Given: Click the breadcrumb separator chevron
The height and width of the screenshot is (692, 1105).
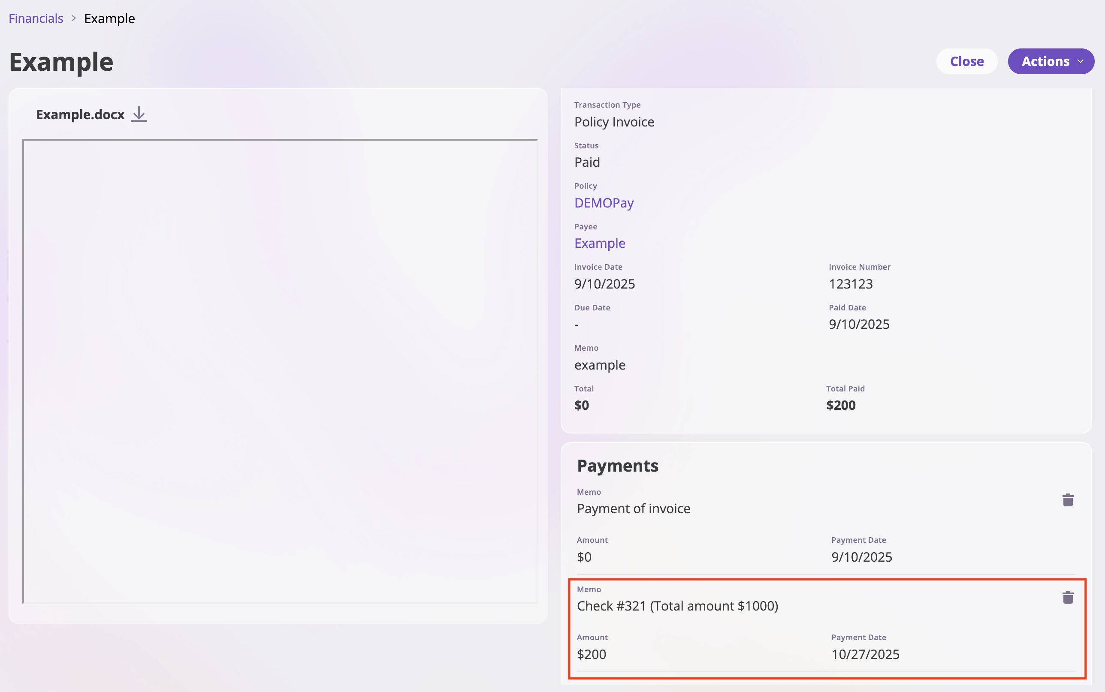Looking at the screenshot, I should pyautogui.click(x=74, y=18).
